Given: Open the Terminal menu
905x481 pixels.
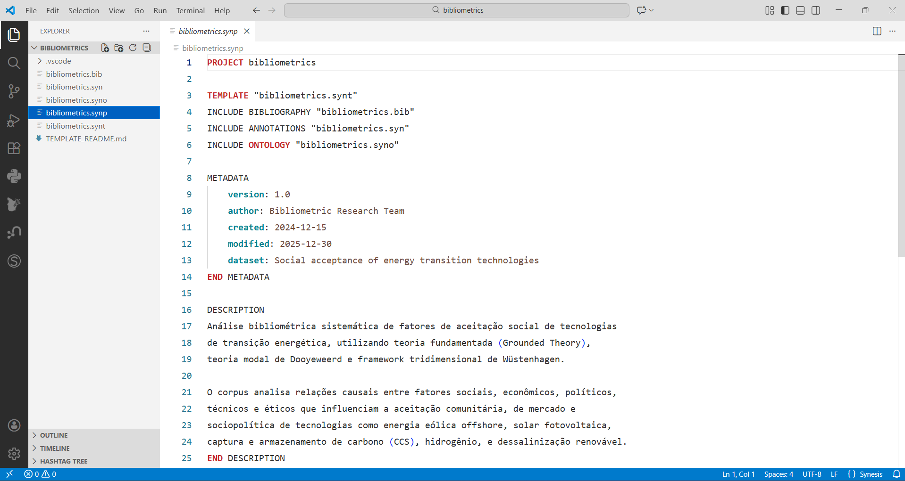Looking at the screenshot, I should point(190,10).
